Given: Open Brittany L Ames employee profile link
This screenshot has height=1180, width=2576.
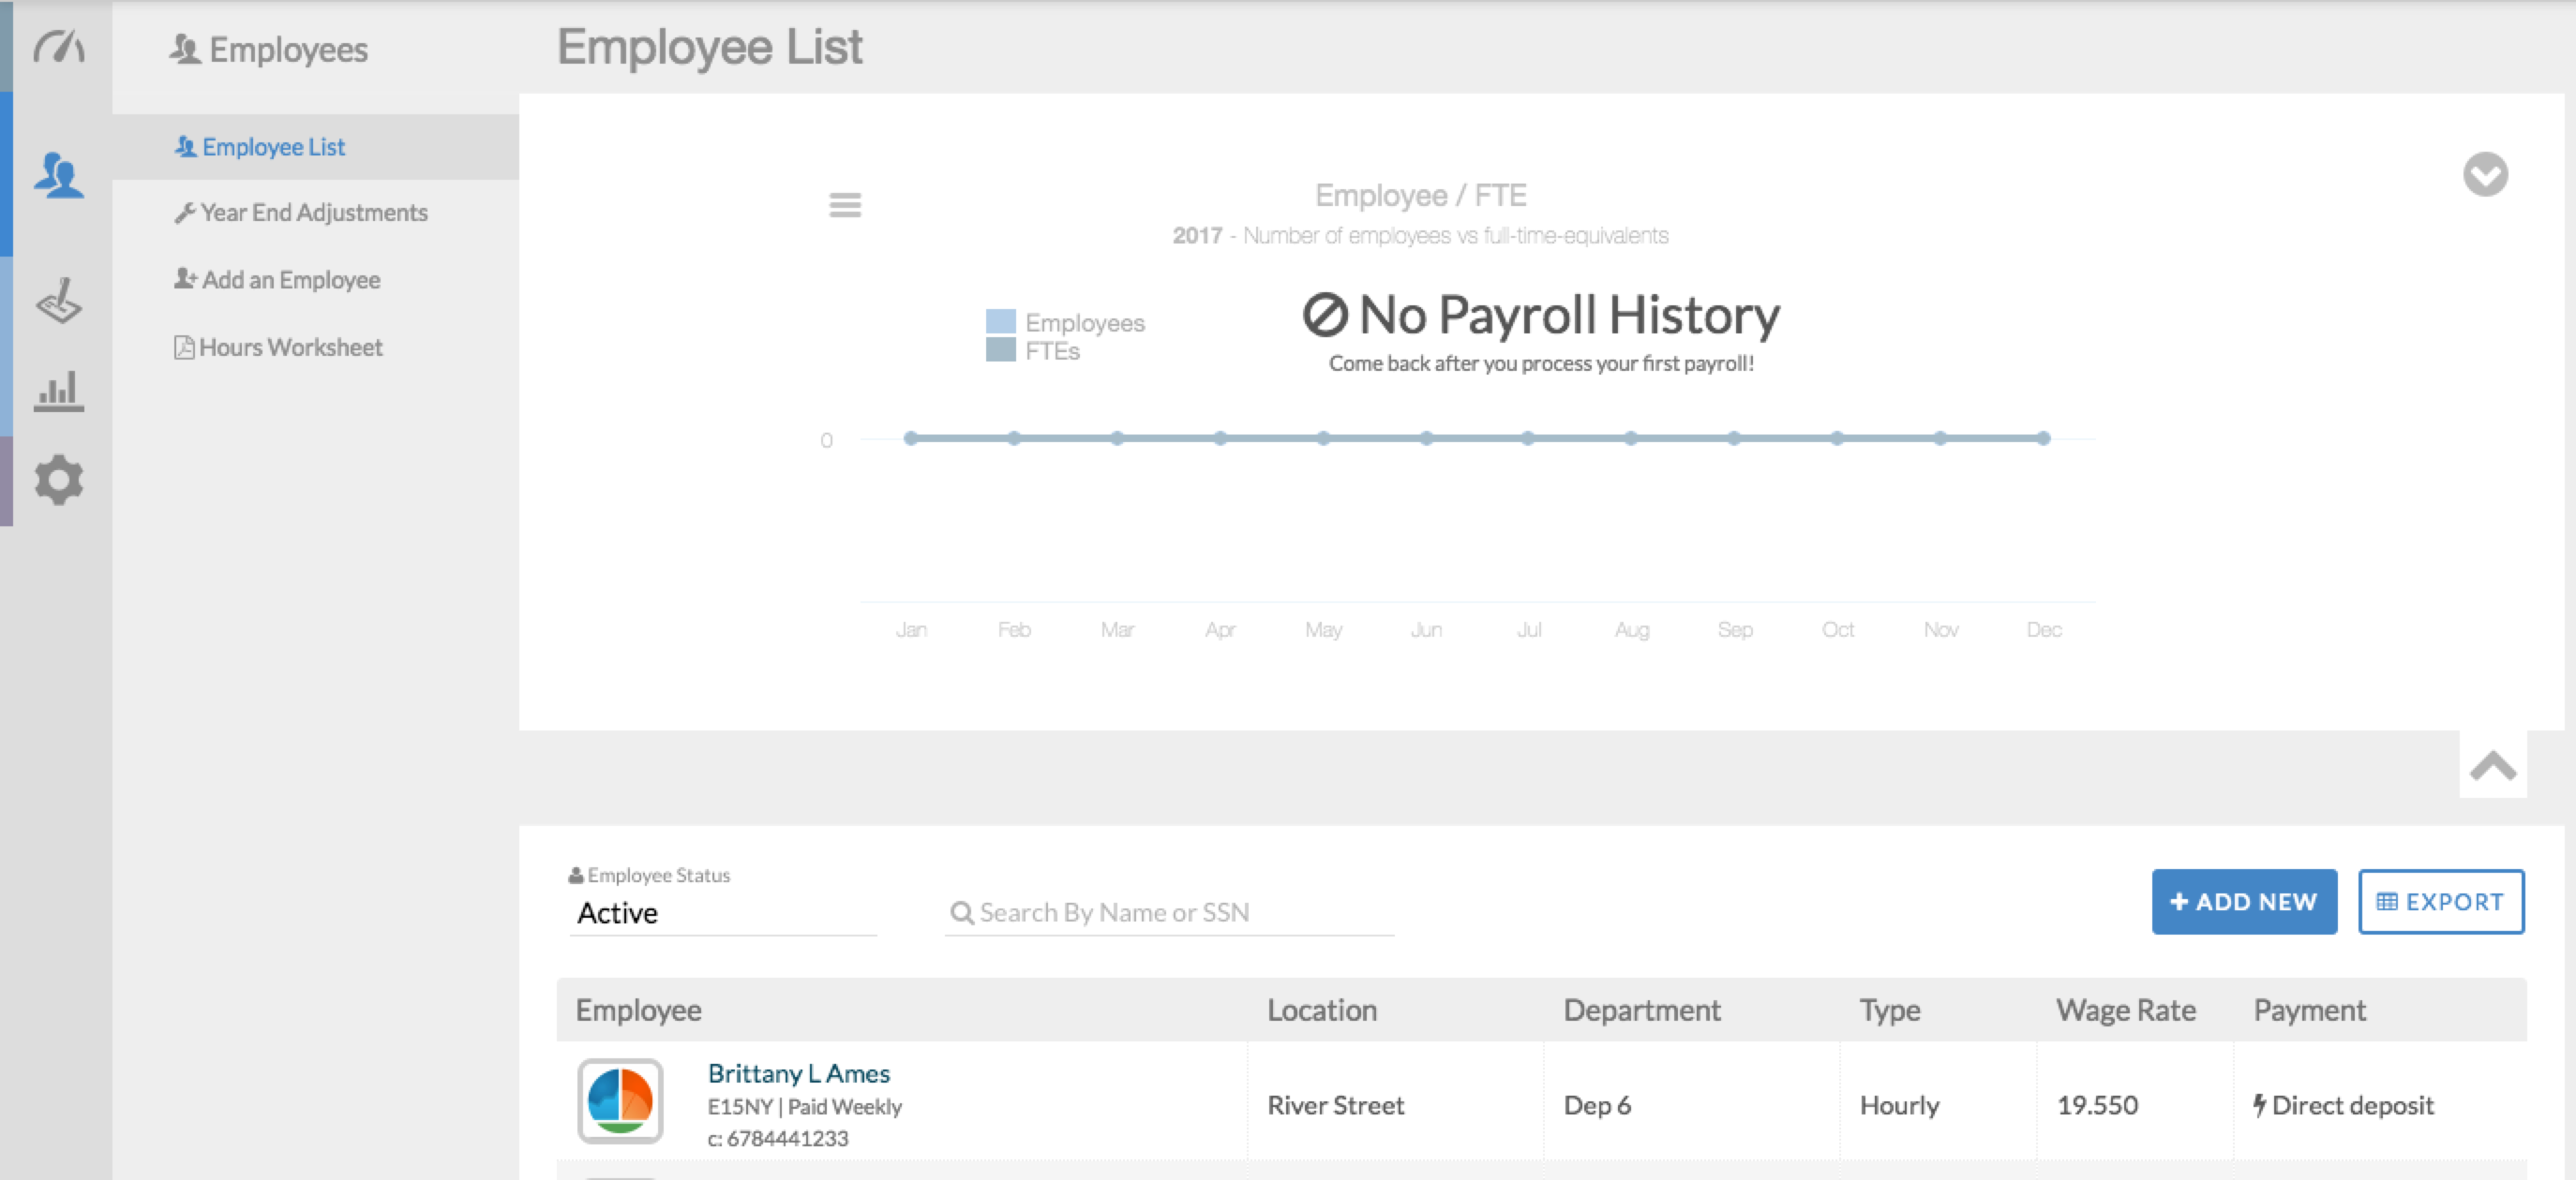Looking at the screenshot, I should (x=798, y=1073).
